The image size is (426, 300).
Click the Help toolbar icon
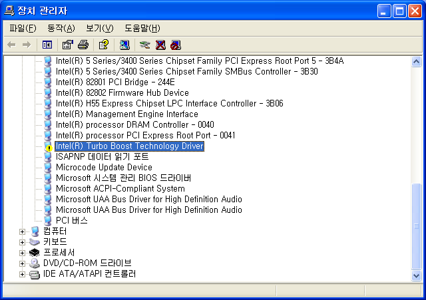pyautogui.click(x=104, y=45)
